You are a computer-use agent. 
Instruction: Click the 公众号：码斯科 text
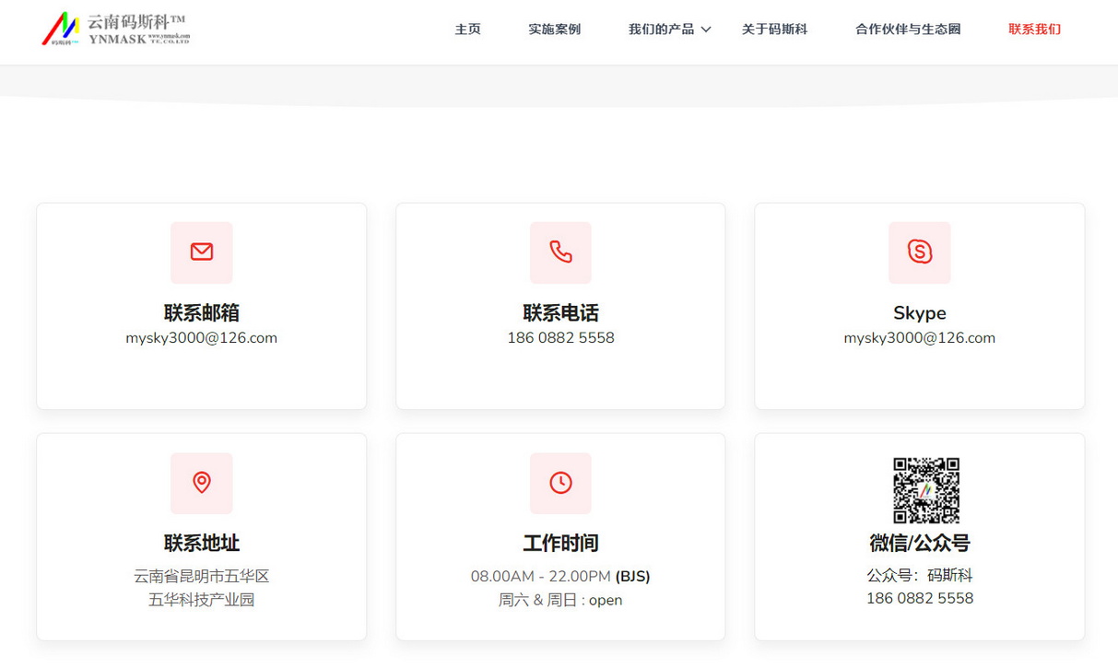point(920,576)
